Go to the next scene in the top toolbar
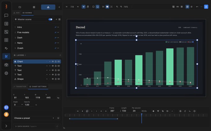 (78, 7)
